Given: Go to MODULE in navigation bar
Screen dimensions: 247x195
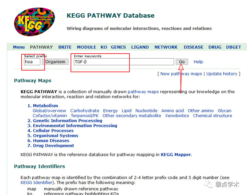Looking at the screenshot, I should tap(87, 47).
